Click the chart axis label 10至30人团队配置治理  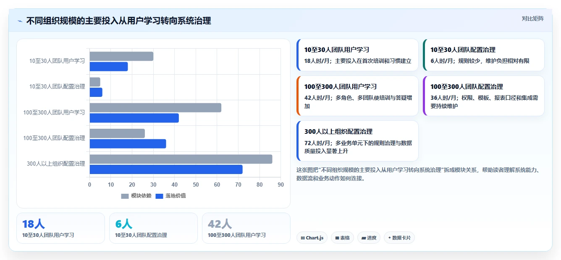click(57, 87)
